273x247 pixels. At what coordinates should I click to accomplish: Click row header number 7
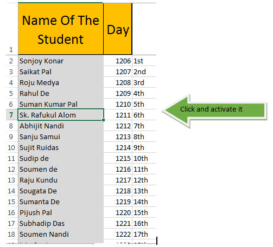(11, 115)
